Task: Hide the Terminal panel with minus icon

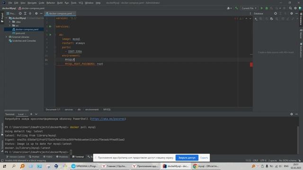Action: (x=296, y=114)
